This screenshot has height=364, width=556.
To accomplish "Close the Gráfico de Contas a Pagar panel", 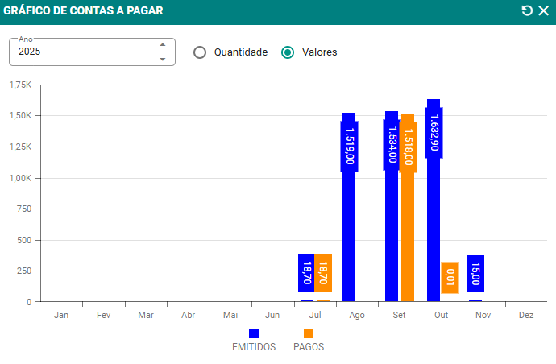I will 543,10.
